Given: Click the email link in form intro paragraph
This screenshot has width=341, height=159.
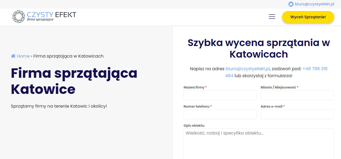Looking at the screenshot, I should pos(247,69).
